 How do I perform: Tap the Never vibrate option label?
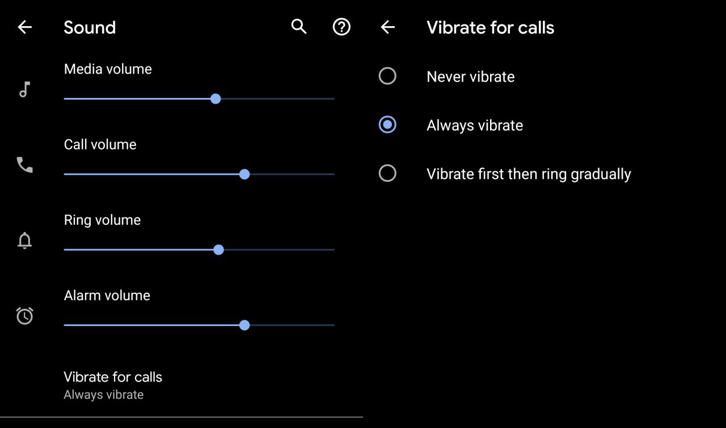click(470, 77)
